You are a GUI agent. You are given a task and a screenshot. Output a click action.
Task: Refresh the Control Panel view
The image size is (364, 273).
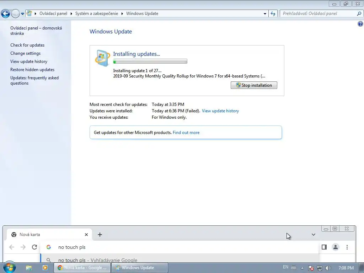(x=273, y=14)
